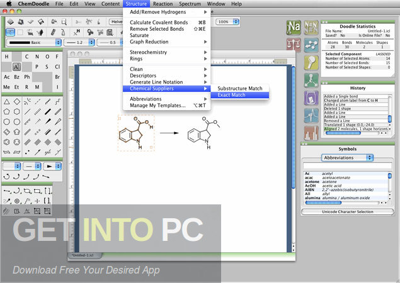Click the Symbols search input field
The image size is (400, 283).
(348, 166)
